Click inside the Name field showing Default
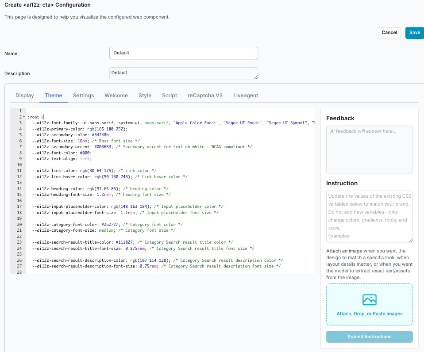 (x=183, y=53)
